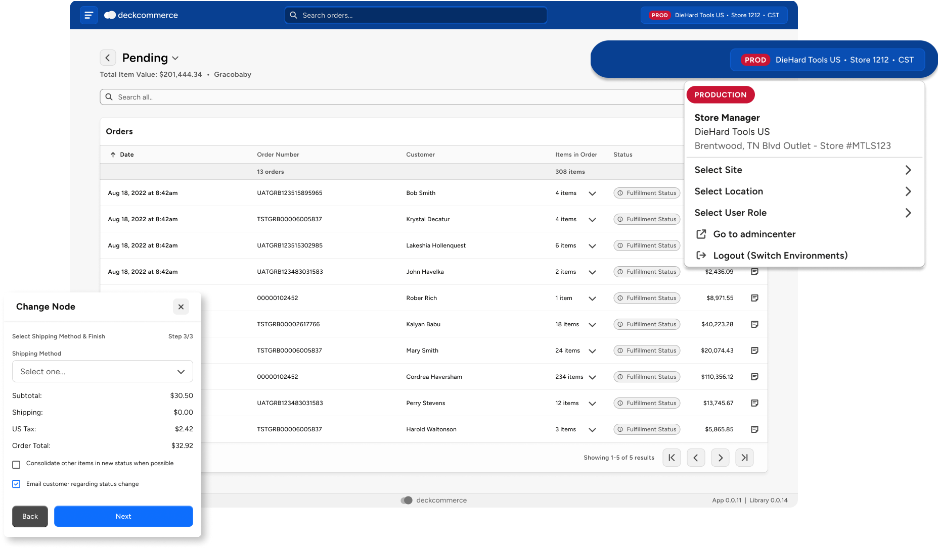The image size is (938, 549).
Task: Expand items for Cordrea Haversham order
Action: point(592,377)
